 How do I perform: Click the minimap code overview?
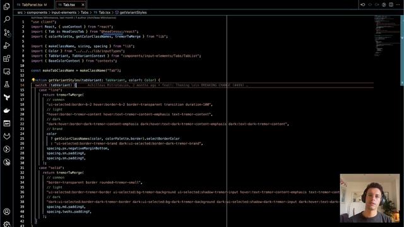386,36
